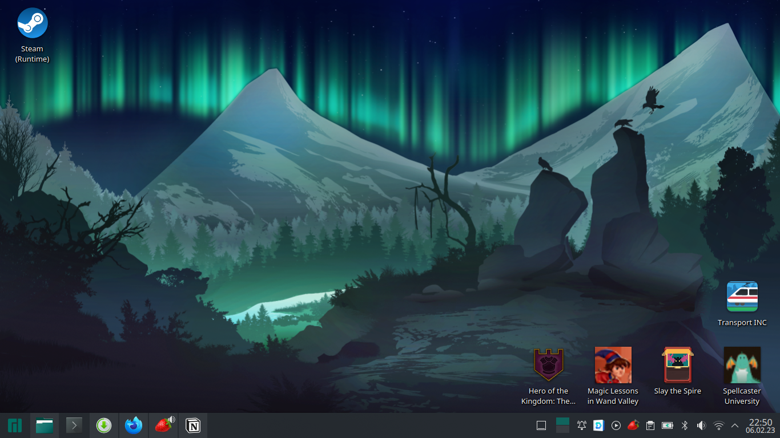Open the Bluetooth tray menu
Screen dimensions: 780x438
click(685, 425)
